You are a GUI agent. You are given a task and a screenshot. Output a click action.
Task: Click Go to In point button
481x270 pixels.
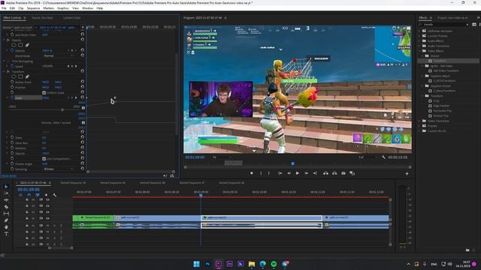click(280, 173)
